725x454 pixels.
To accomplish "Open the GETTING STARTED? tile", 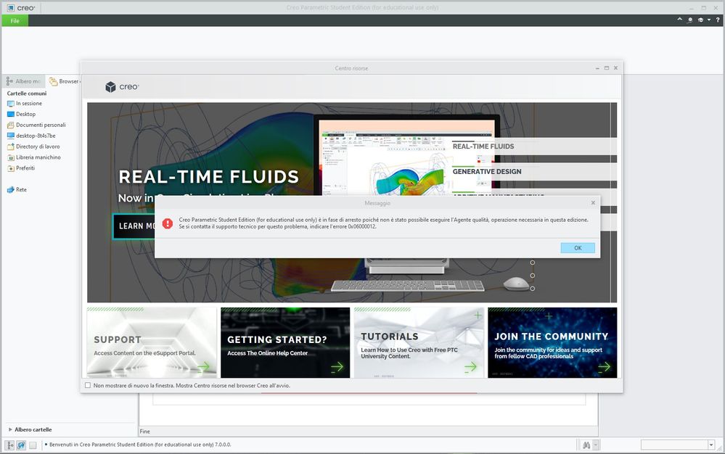I will click(285, 343).
